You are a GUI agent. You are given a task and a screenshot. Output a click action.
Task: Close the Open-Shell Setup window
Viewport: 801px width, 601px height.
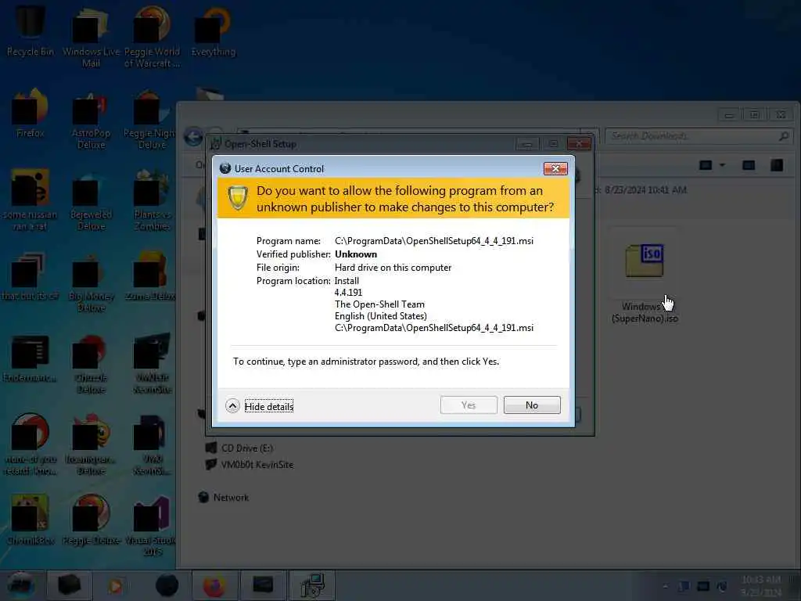click(579, 144)
